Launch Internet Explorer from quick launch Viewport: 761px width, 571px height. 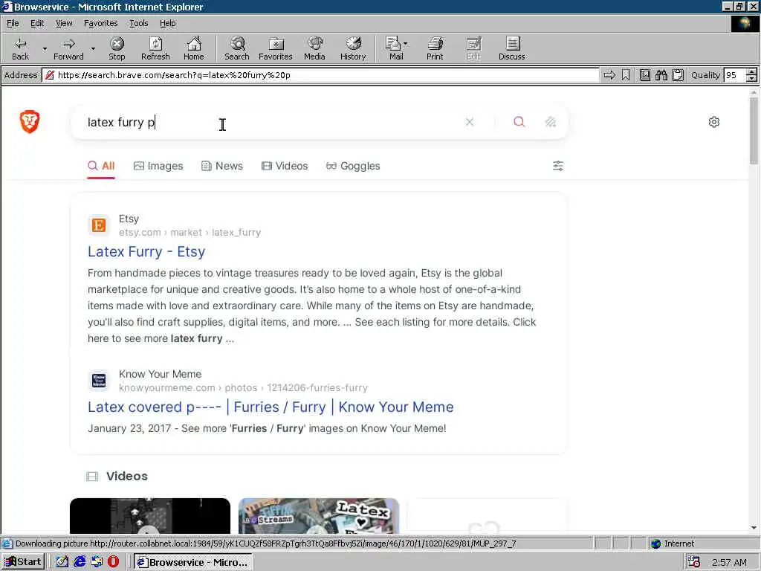[x=80, y=562]
